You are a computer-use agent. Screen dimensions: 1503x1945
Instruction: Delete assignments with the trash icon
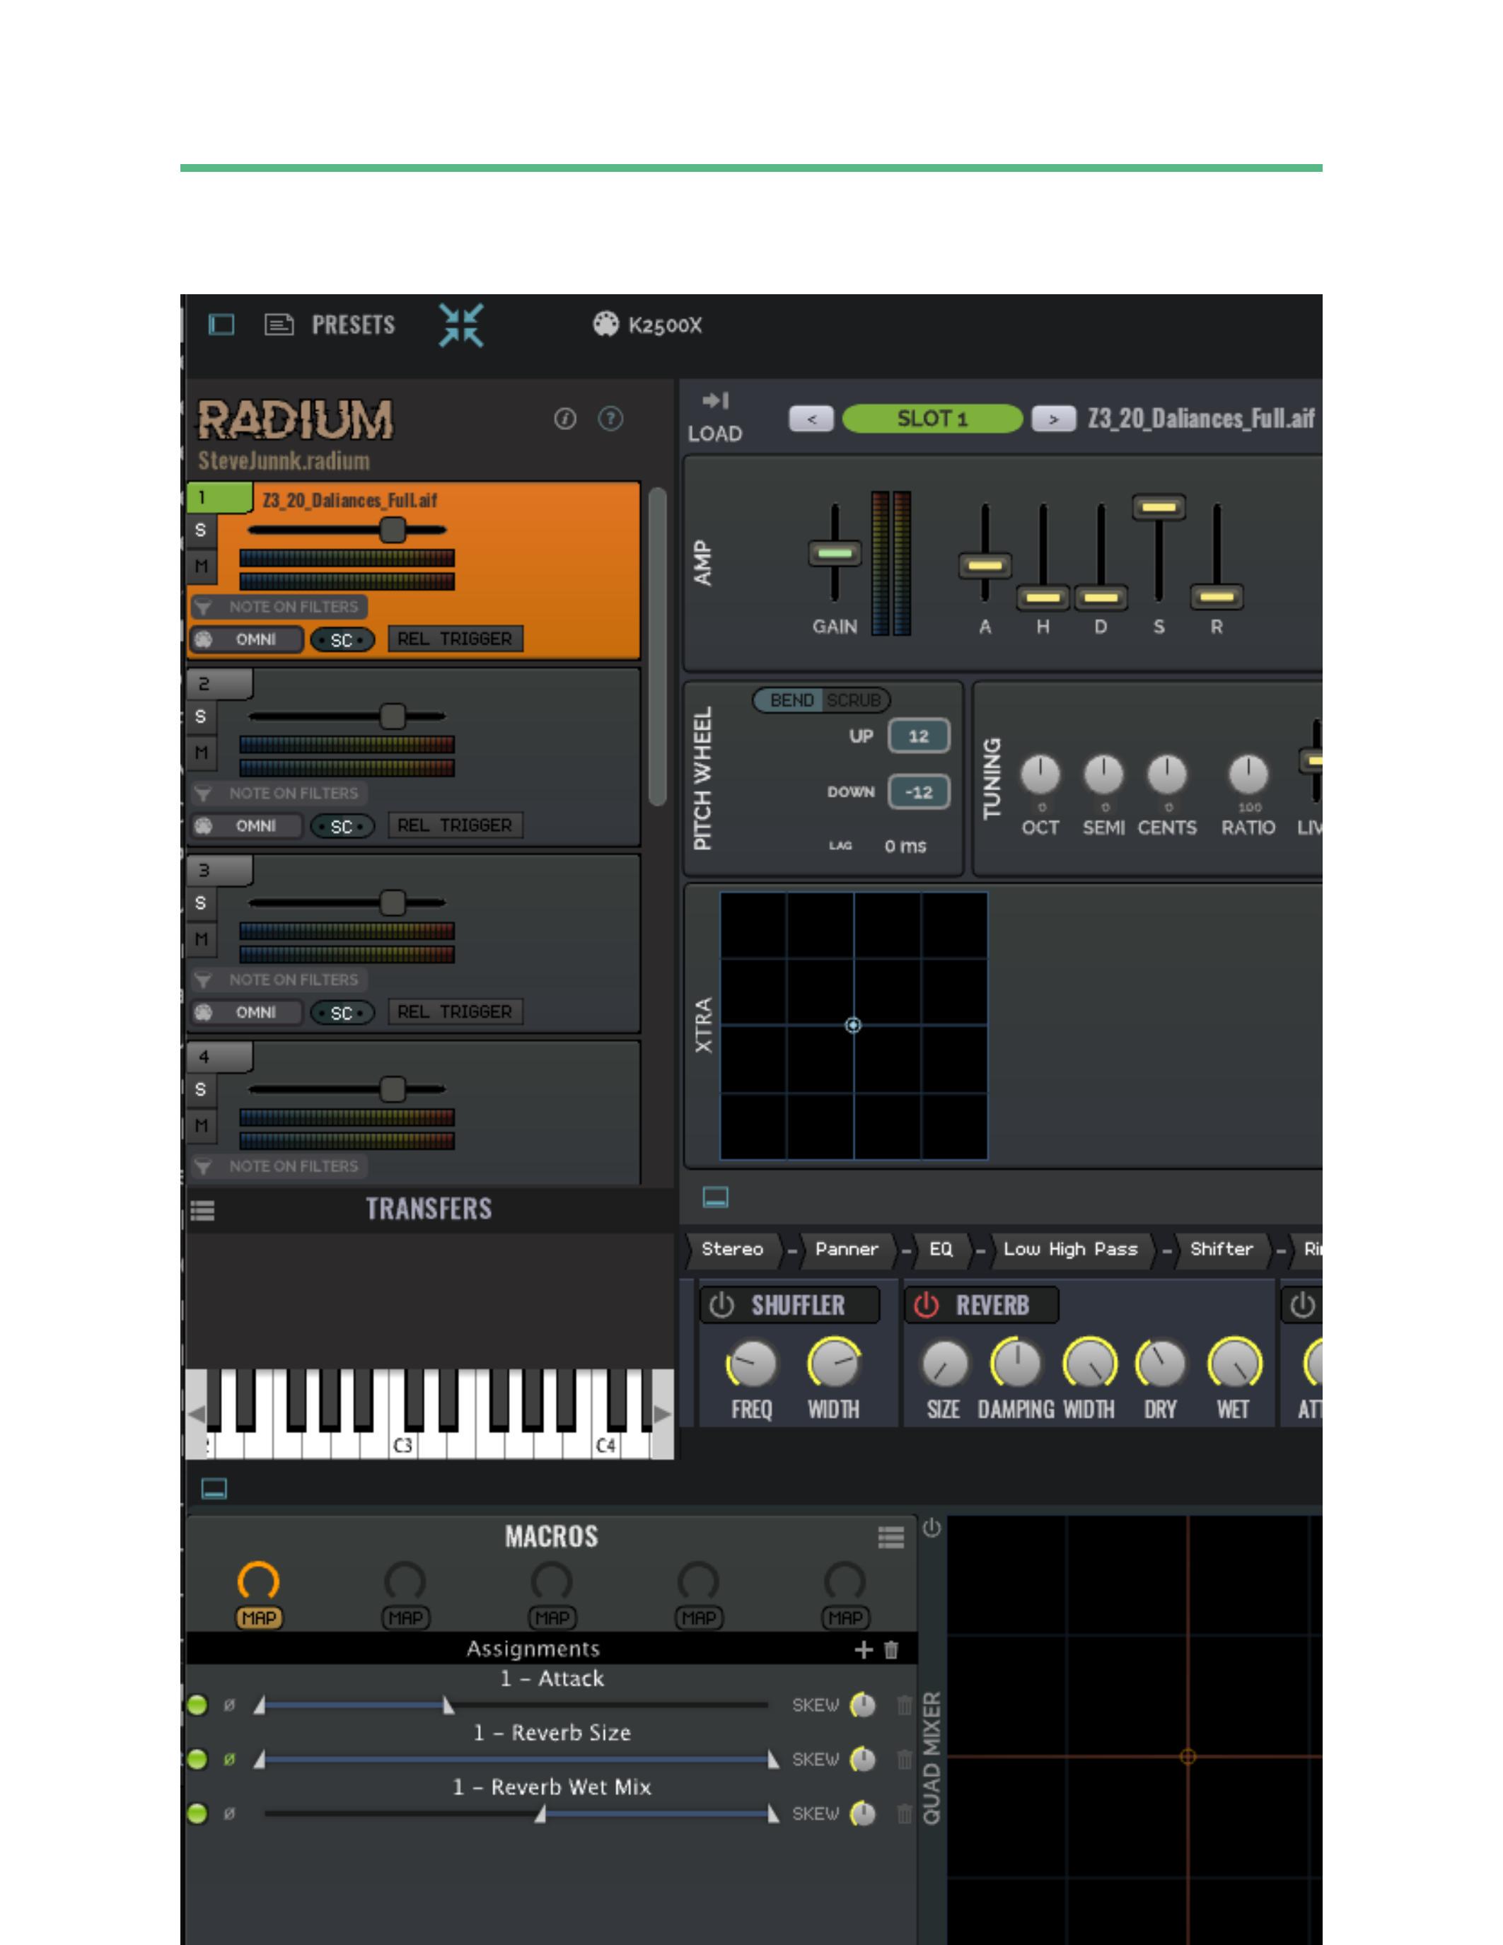(x=891, y=1649)
